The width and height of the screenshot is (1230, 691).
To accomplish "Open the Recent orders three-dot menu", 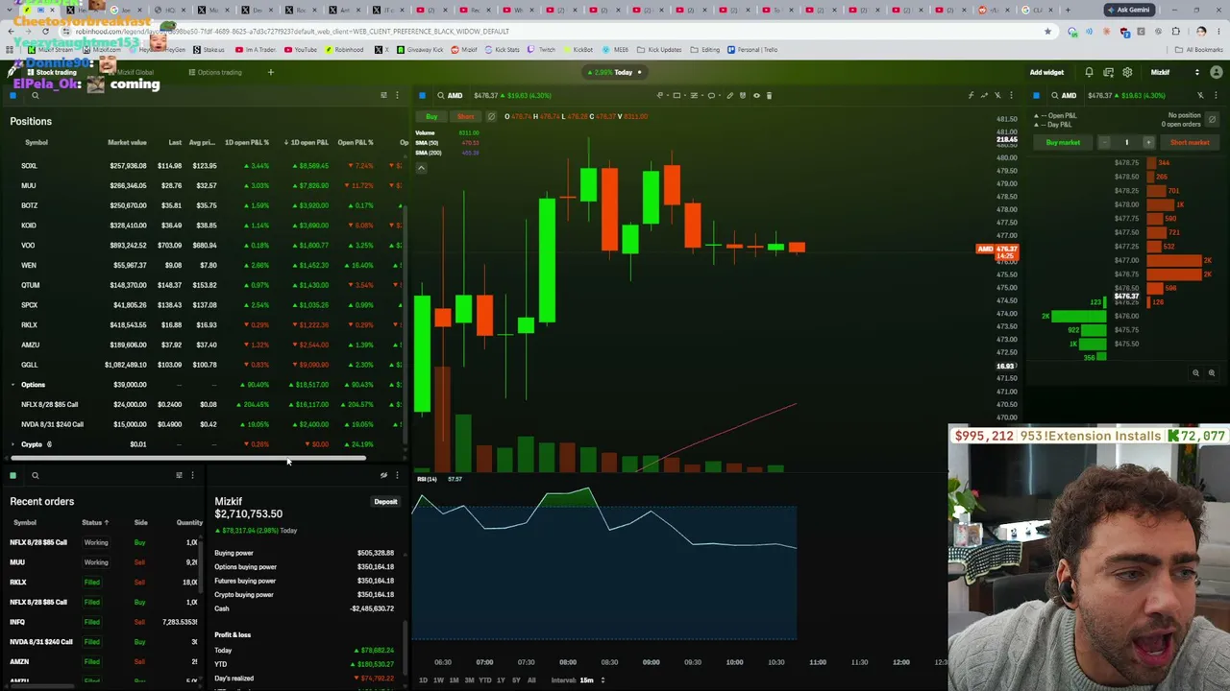I will click(192, 475).
